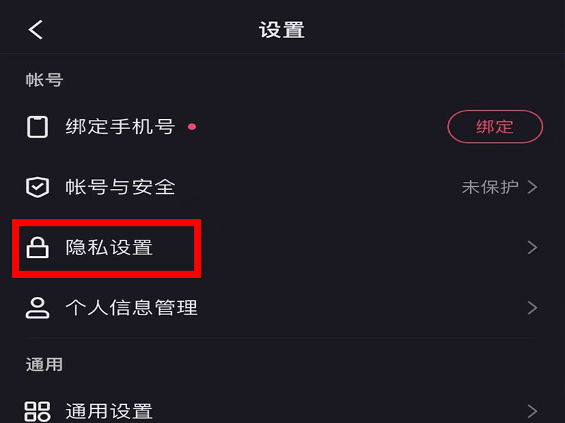Click the grid icon for 通用设置
Image resolution: width=565 pixels, height=423 pixels.
click(37, 411)
